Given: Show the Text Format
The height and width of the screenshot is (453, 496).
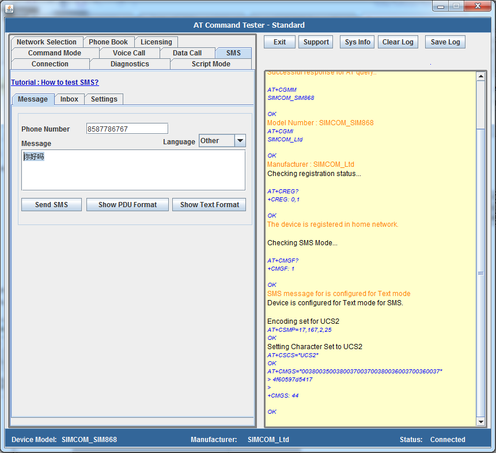Looking at the screenshot, I should (x=209, y=205).
